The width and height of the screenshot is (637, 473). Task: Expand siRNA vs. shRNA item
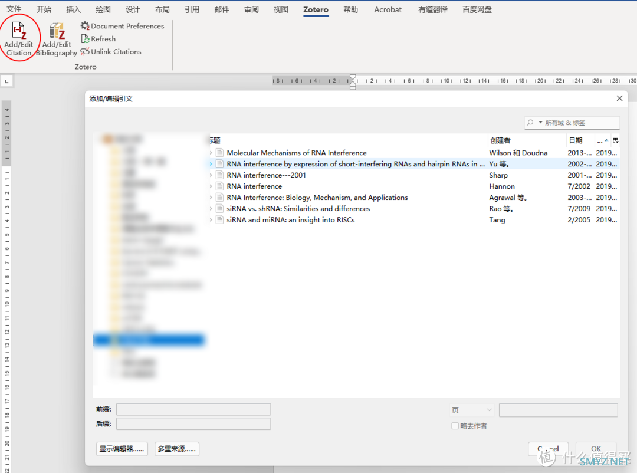tap(211, 208)
